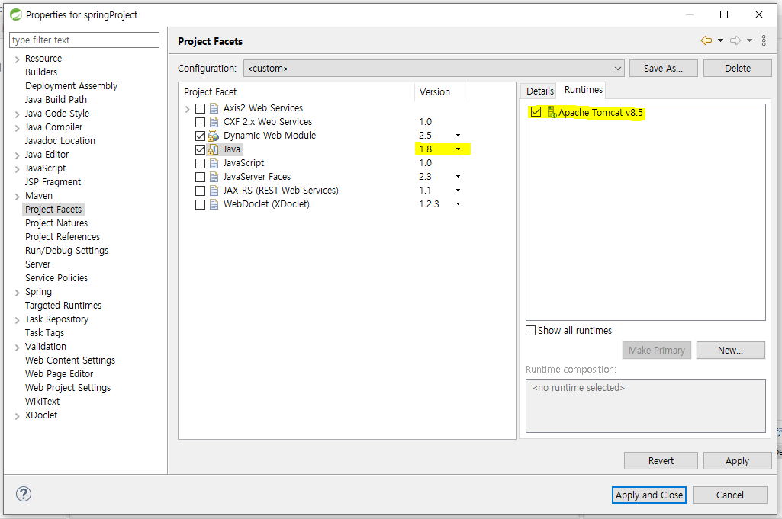Select Web Project Settings in the sidebar

tap(68, 387)
